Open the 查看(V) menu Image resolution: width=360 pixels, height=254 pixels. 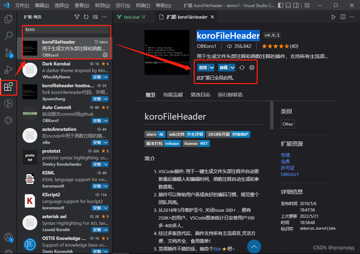coord(82,5)
